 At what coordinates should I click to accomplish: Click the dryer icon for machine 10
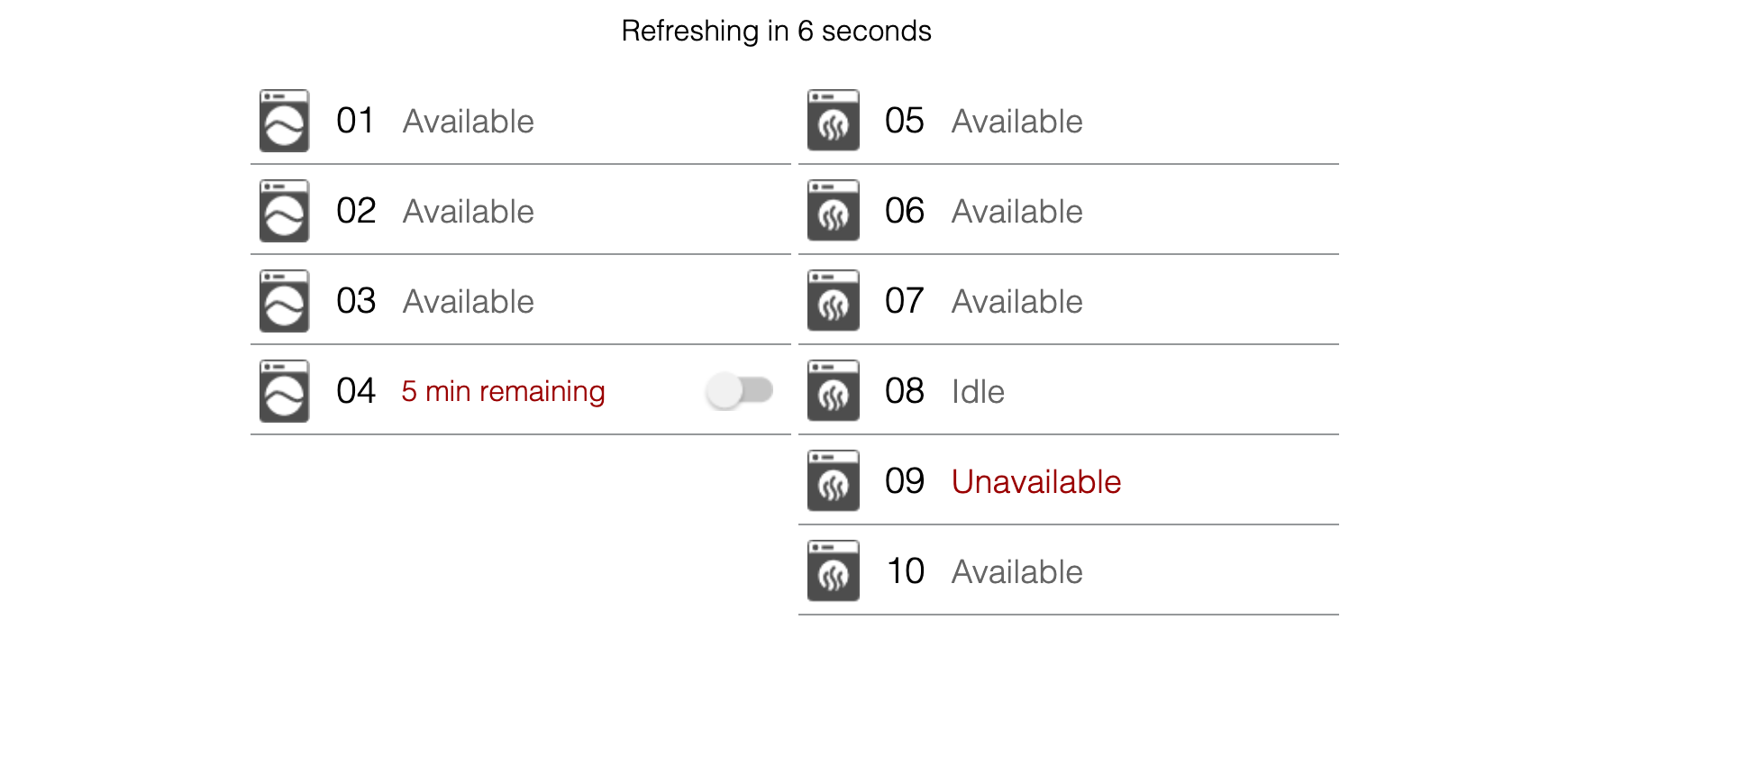[x=833, y=571]
